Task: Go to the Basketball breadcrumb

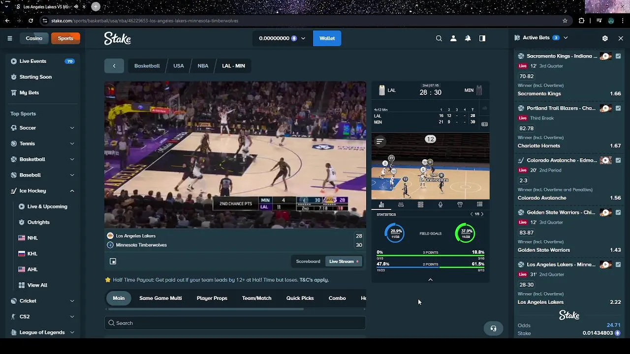Action: (147, 66)
